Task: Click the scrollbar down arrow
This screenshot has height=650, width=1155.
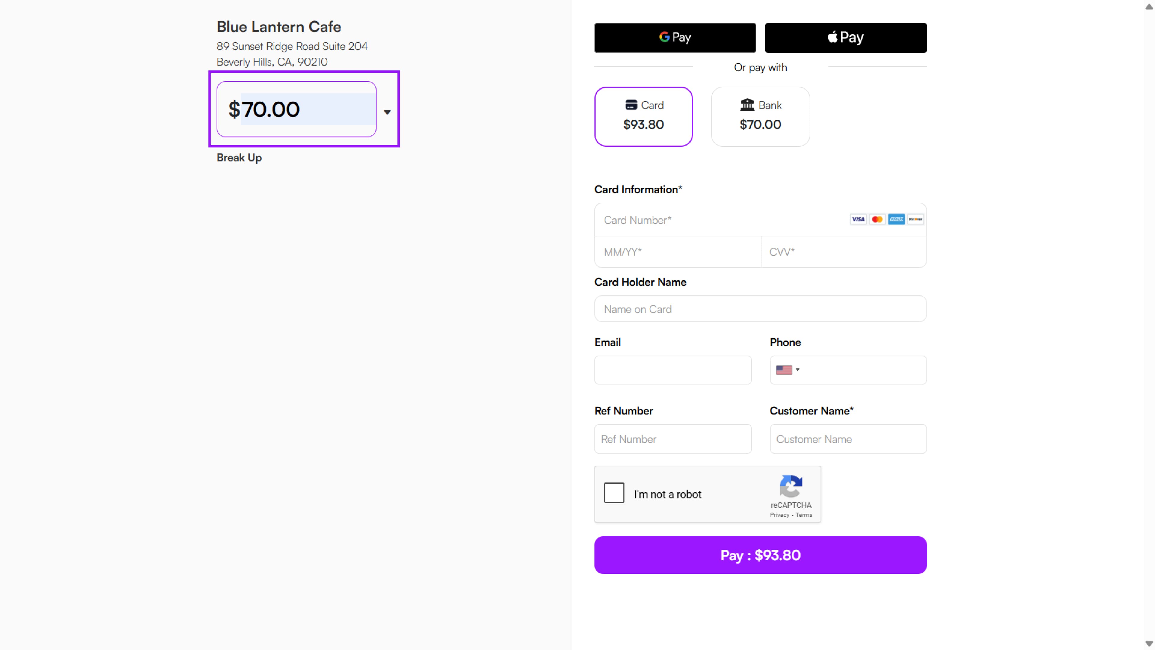Action: click(1149, 644)
